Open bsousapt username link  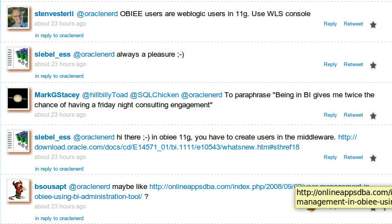(51, 187)
